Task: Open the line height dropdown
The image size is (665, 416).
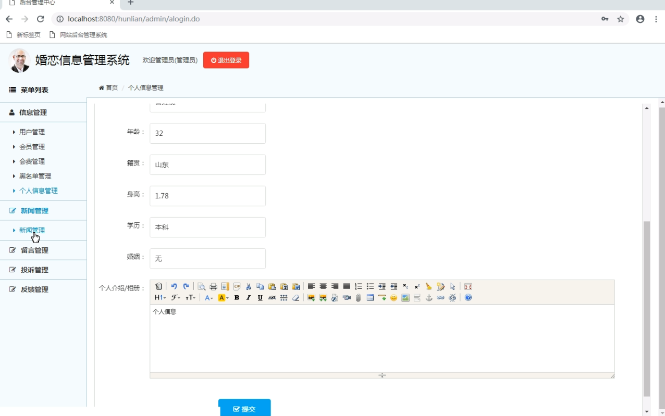Action: (x=284, y=298)
